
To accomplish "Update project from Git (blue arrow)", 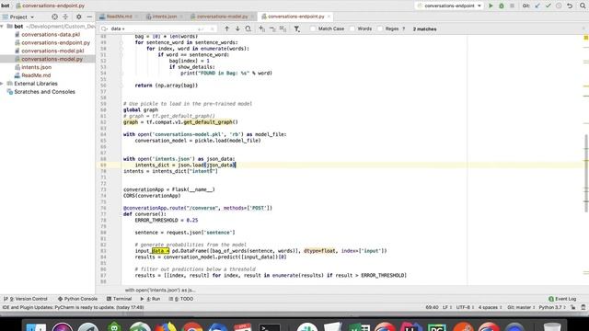I will coord(537,6).
